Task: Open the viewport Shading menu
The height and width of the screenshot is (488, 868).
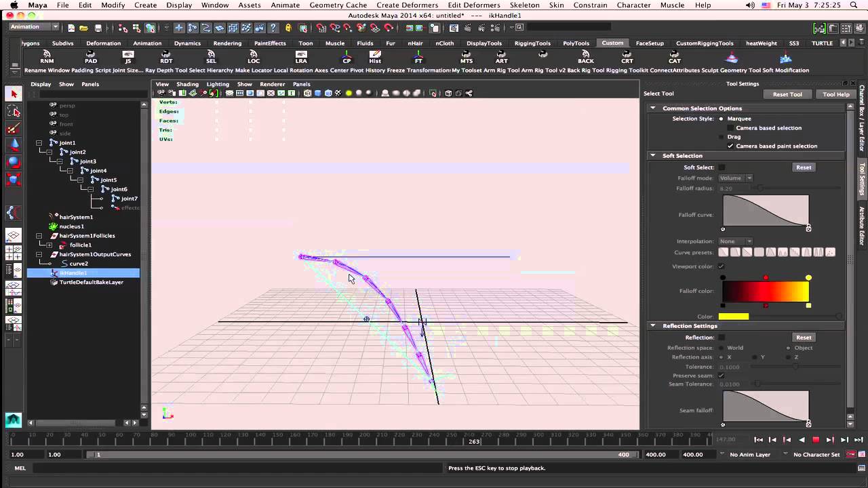Action: click(x=187, y=84)
